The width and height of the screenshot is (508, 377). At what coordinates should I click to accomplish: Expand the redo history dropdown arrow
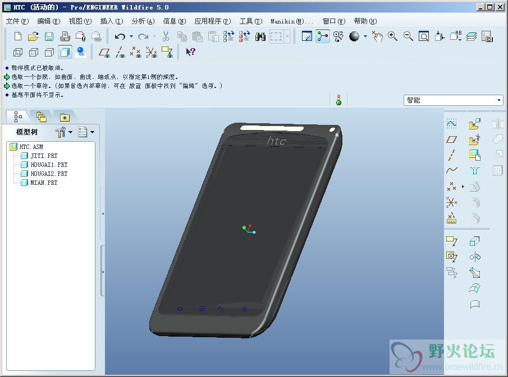154,36
